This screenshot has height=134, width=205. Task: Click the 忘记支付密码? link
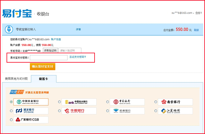(x=78, y=57)
